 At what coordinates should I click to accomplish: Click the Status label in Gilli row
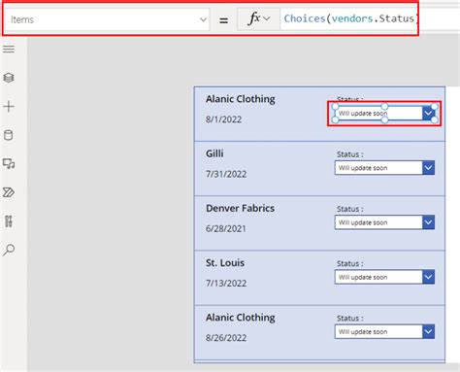[350, 154]
